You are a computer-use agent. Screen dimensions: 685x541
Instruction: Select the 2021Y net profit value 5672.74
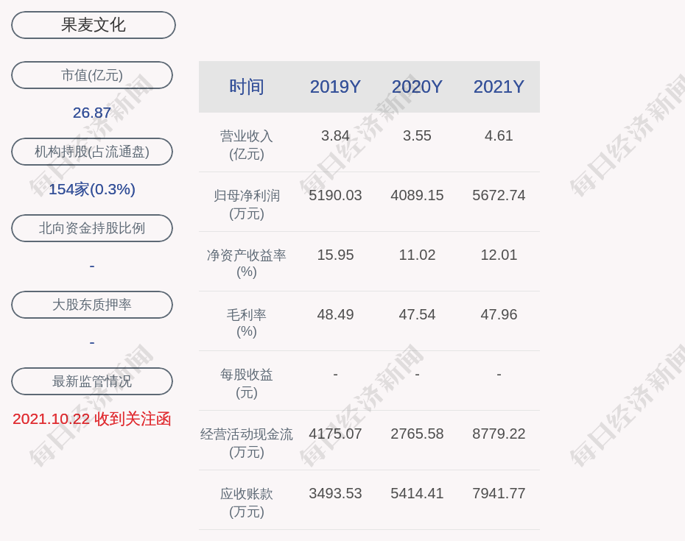pos(499,195)
